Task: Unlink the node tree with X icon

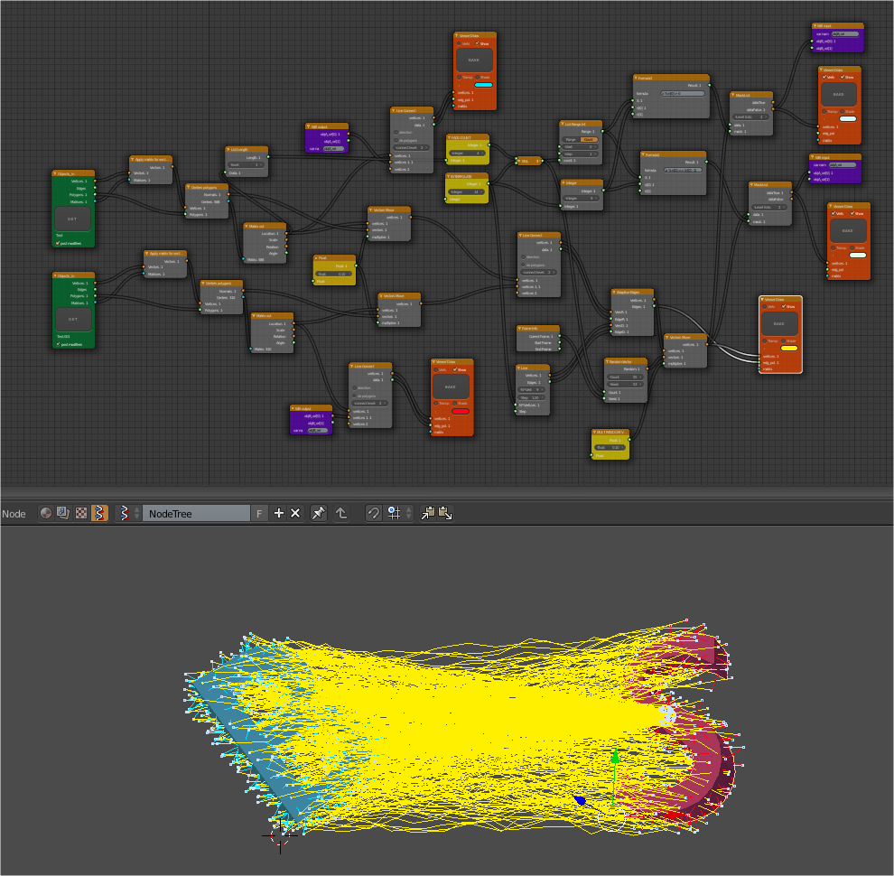Action: [295, 513]
